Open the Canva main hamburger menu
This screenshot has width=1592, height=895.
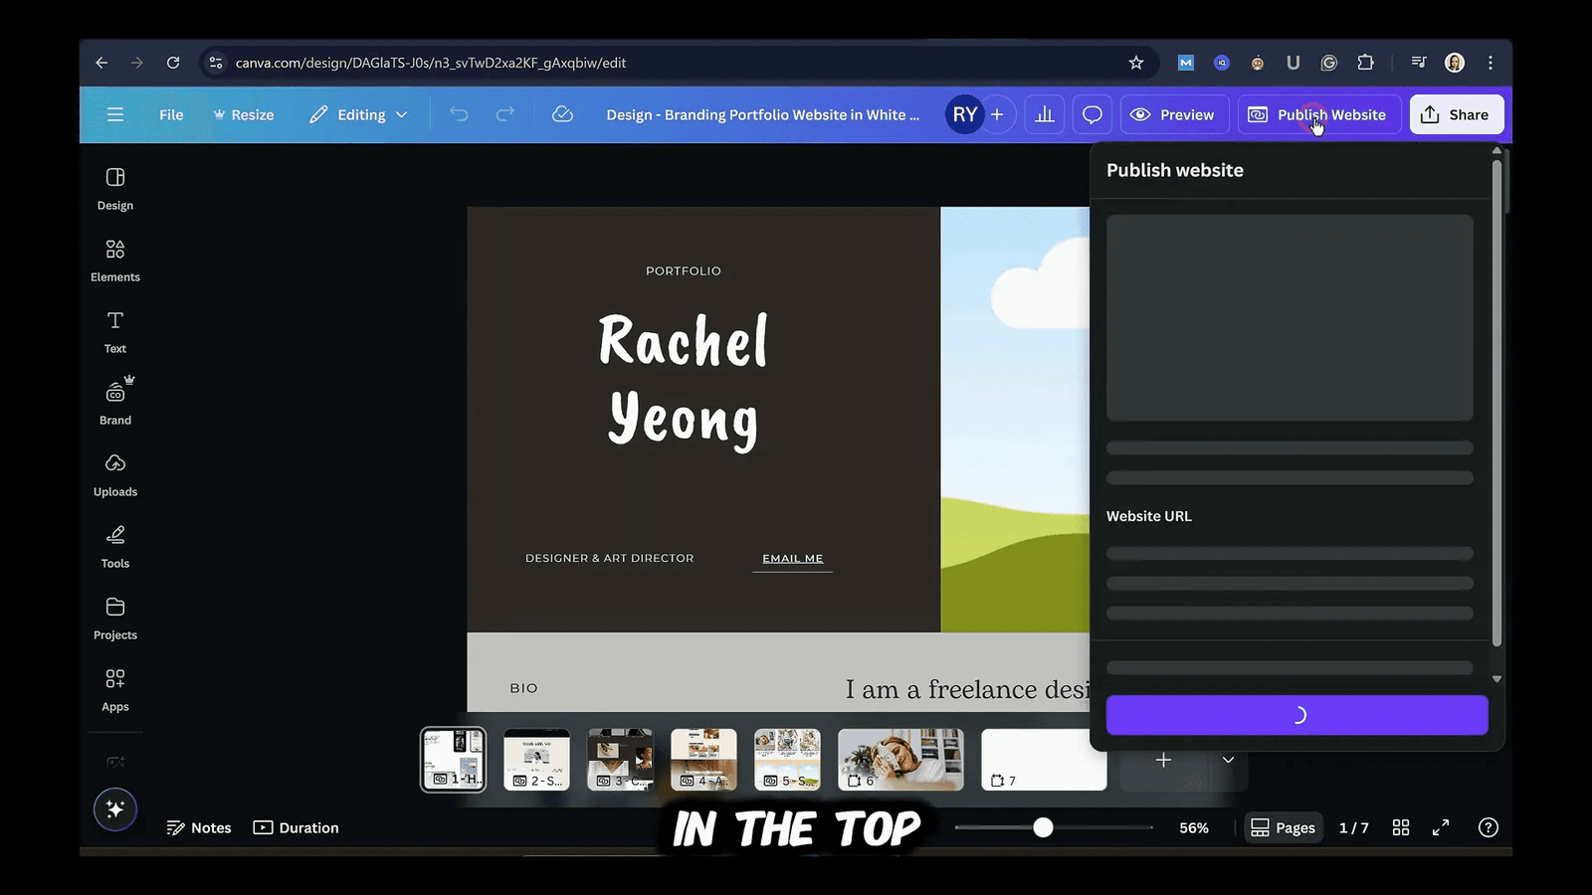(115, 114)
